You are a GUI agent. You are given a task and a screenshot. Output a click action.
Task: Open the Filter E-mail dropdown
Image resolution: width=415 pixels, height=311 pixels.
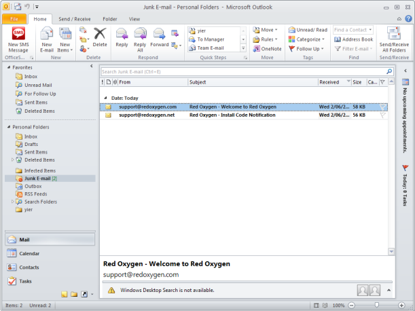[354, 49]
